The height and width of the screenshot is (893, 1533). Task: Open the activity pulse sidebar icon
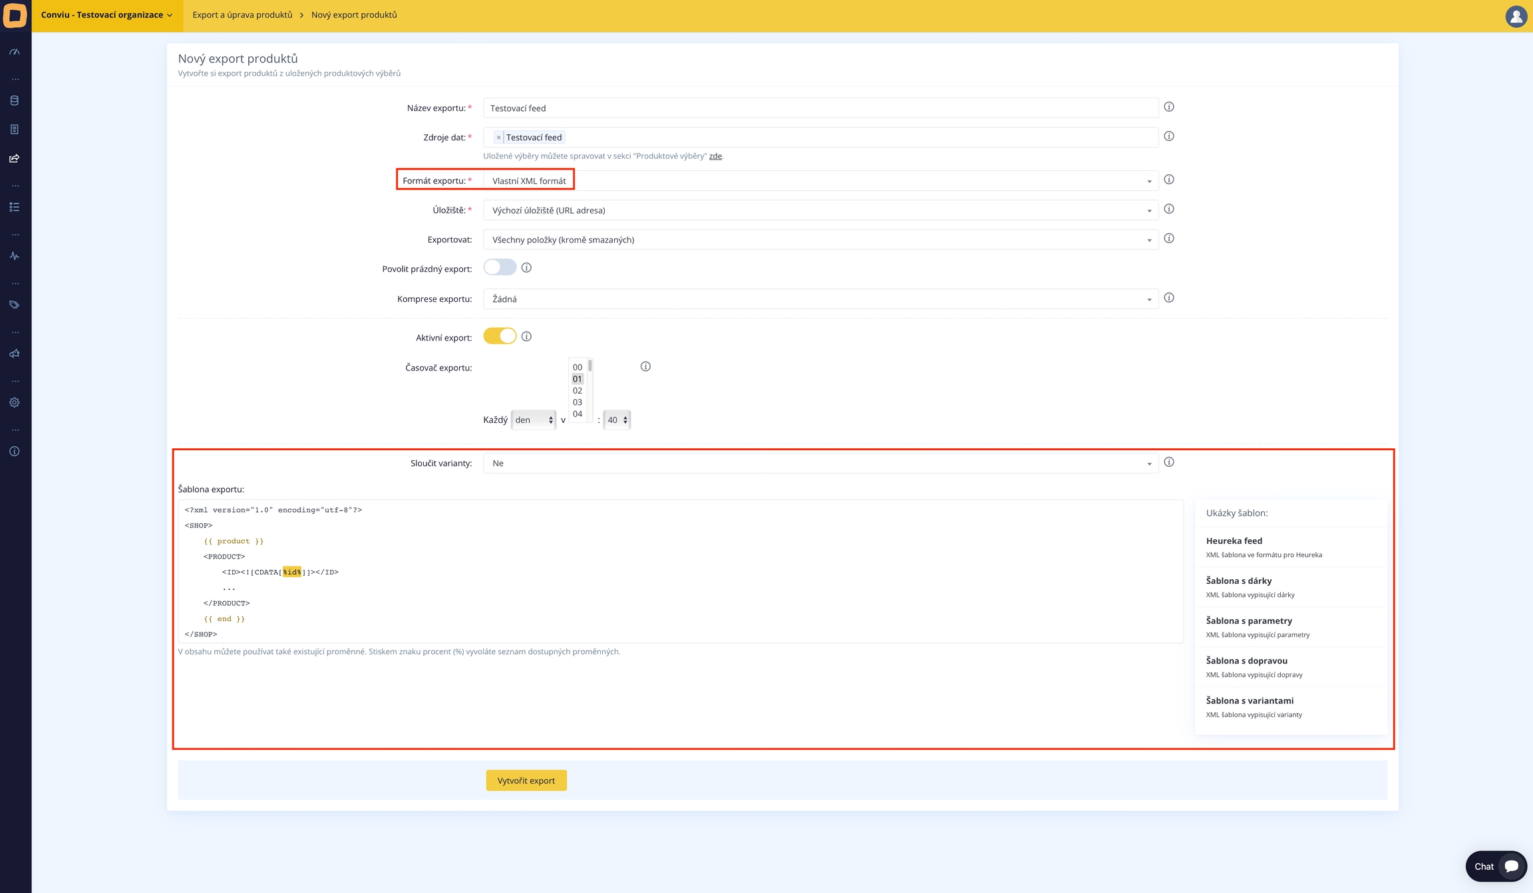[15, 256]
